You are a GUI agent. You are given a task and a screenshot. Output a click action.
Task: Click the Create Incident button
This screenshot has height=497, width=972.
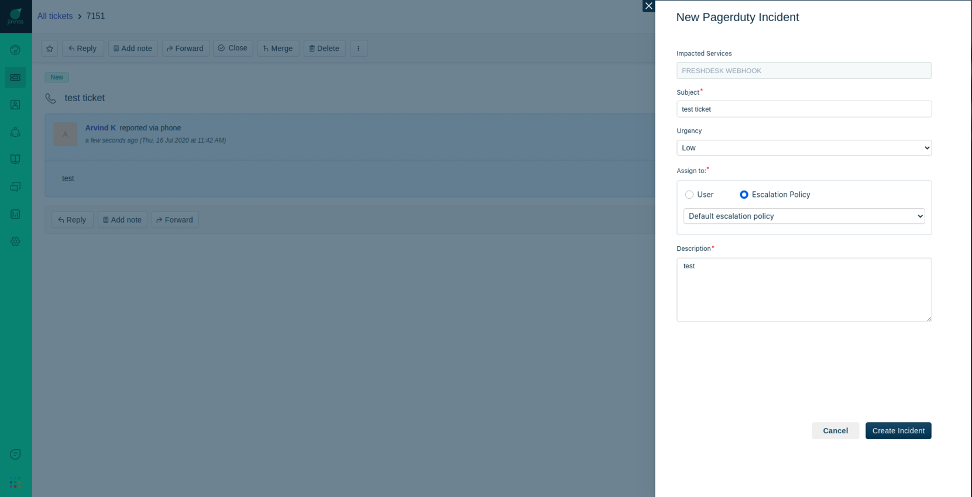pos(898,431)
